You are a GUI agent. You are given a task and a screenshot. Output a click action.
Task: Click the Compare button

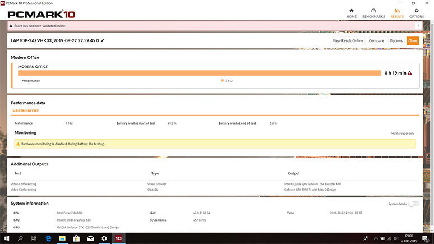(x=376, y=41)
